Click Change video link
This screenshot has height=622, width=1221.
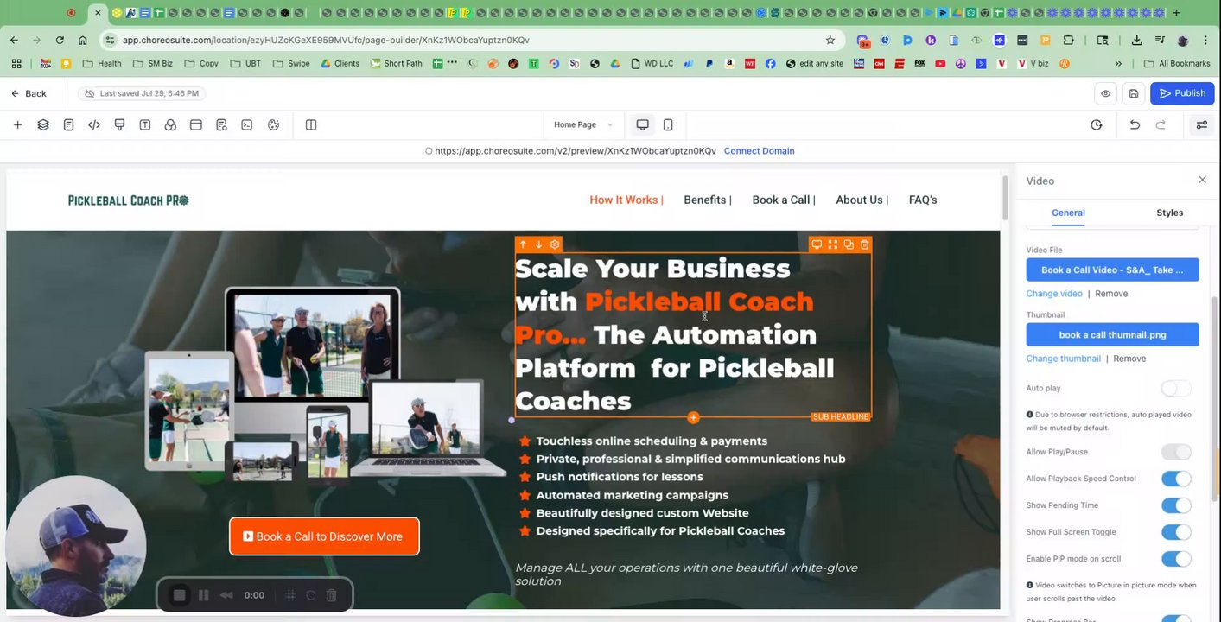click(x=1054, y=294)
